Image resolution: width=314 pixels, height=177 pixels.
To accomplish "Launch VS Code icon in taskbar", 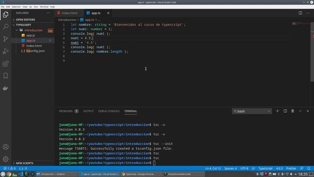I will [x=21, y=174].
